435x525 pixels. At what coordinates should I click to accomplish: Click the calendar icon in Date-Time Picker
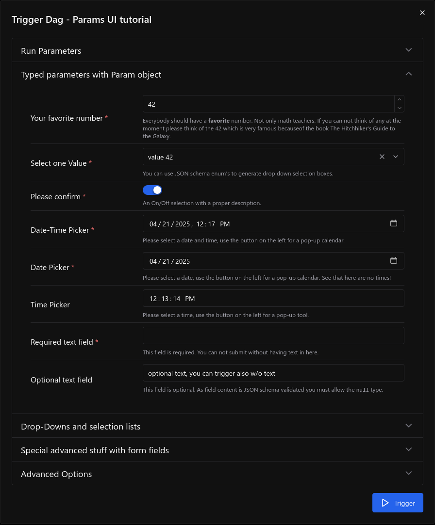point(394,223)
